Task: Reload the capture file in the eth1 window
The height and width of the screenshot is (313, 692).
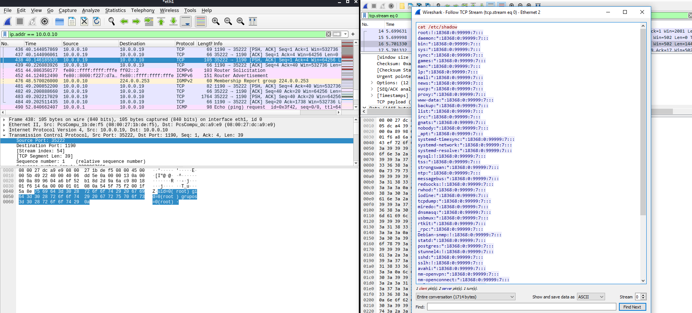Action: click(x=97, y=22)
